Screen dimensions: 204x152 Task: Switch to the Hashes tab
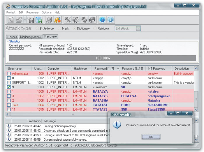coord(12,37)
